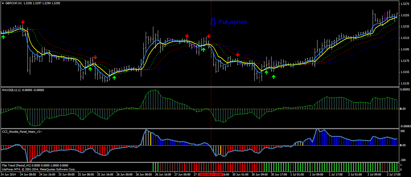Click the green buy arrow under 26 Jun 00:00 lows

click(114, 78)
